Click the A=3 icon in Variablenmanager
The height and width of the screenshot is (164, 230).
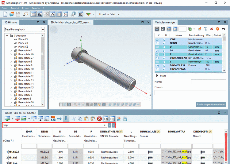(224, 29)
